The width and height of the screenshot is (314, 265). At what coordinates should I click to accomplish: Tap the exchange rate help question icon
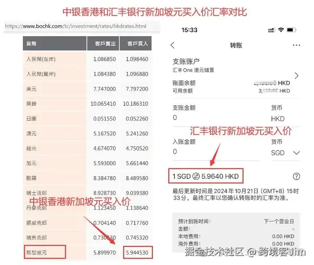297,176
